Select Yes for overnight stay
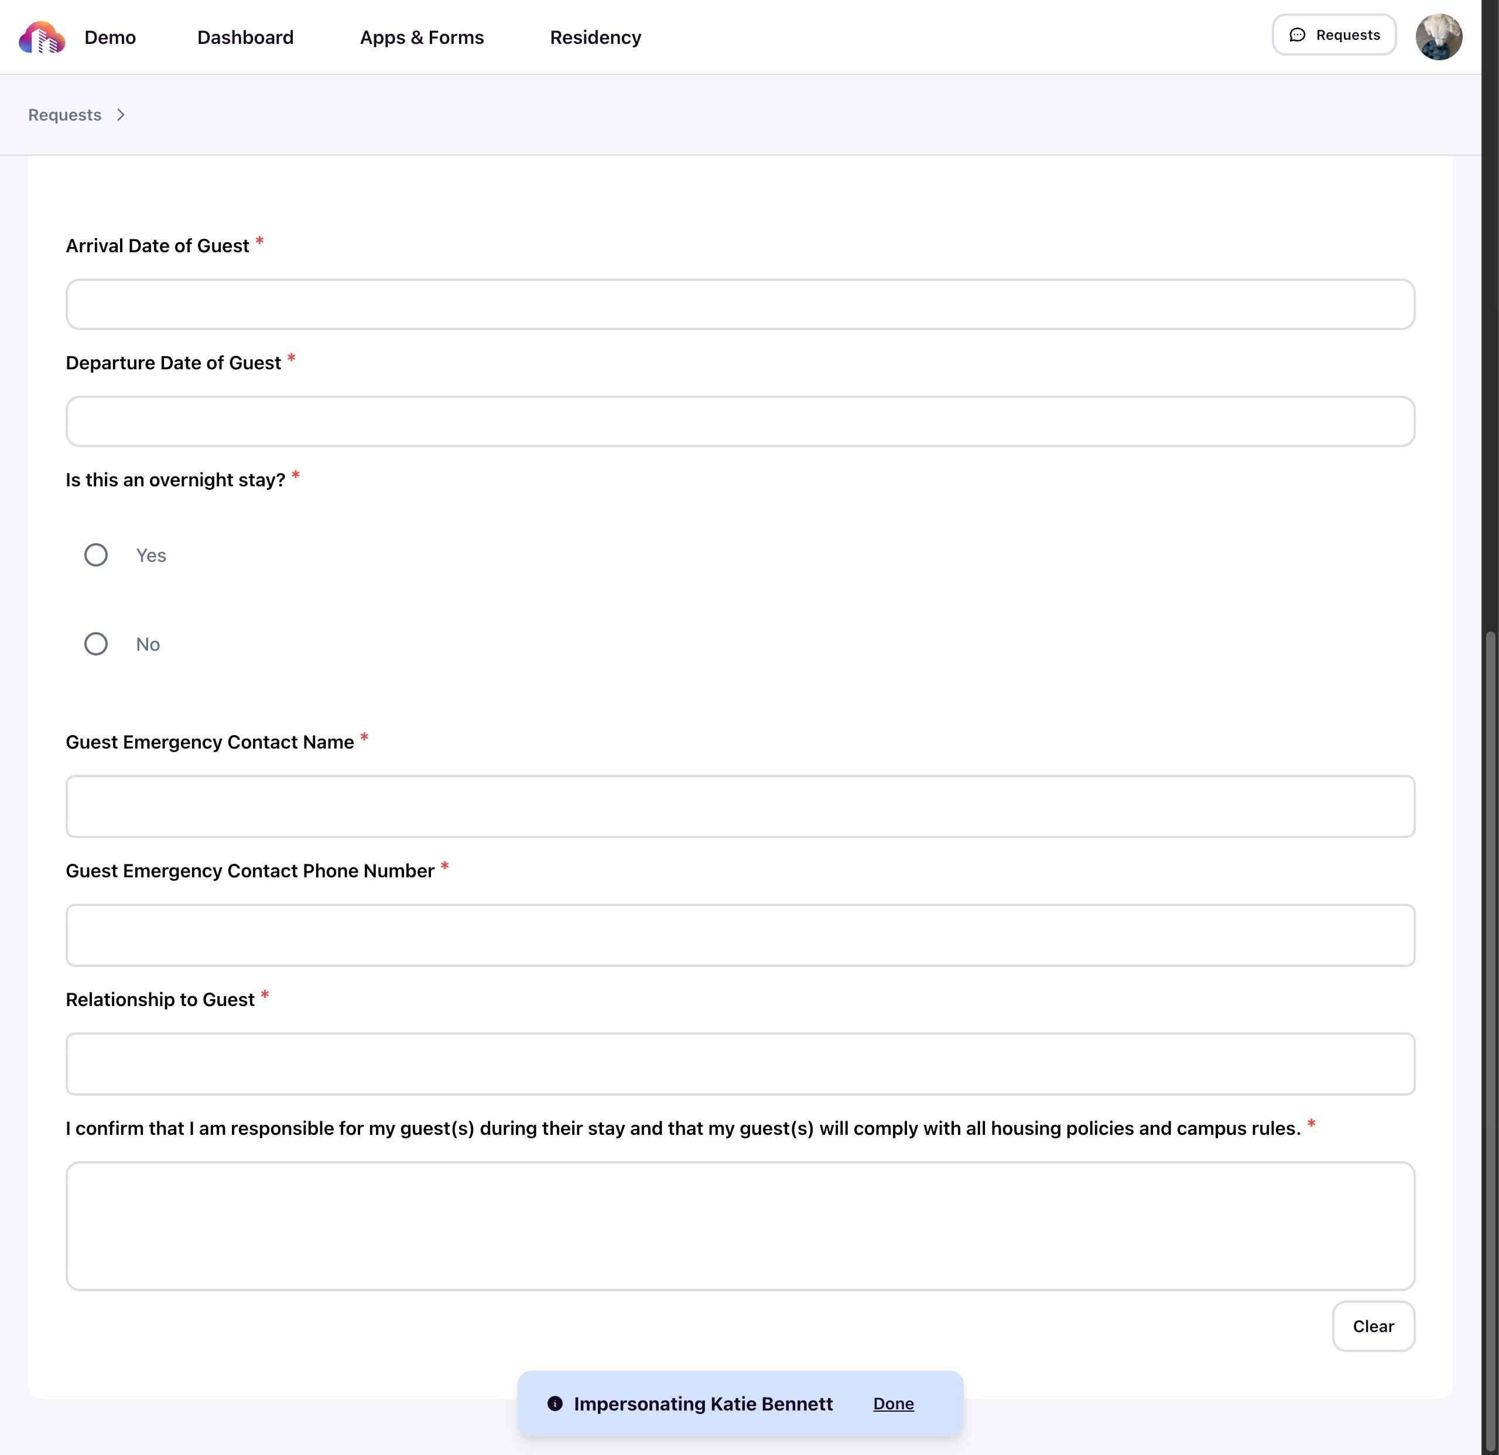The width and height of the screenshot is (1499, 1455). pyautogui.click(x=95, y=554)
